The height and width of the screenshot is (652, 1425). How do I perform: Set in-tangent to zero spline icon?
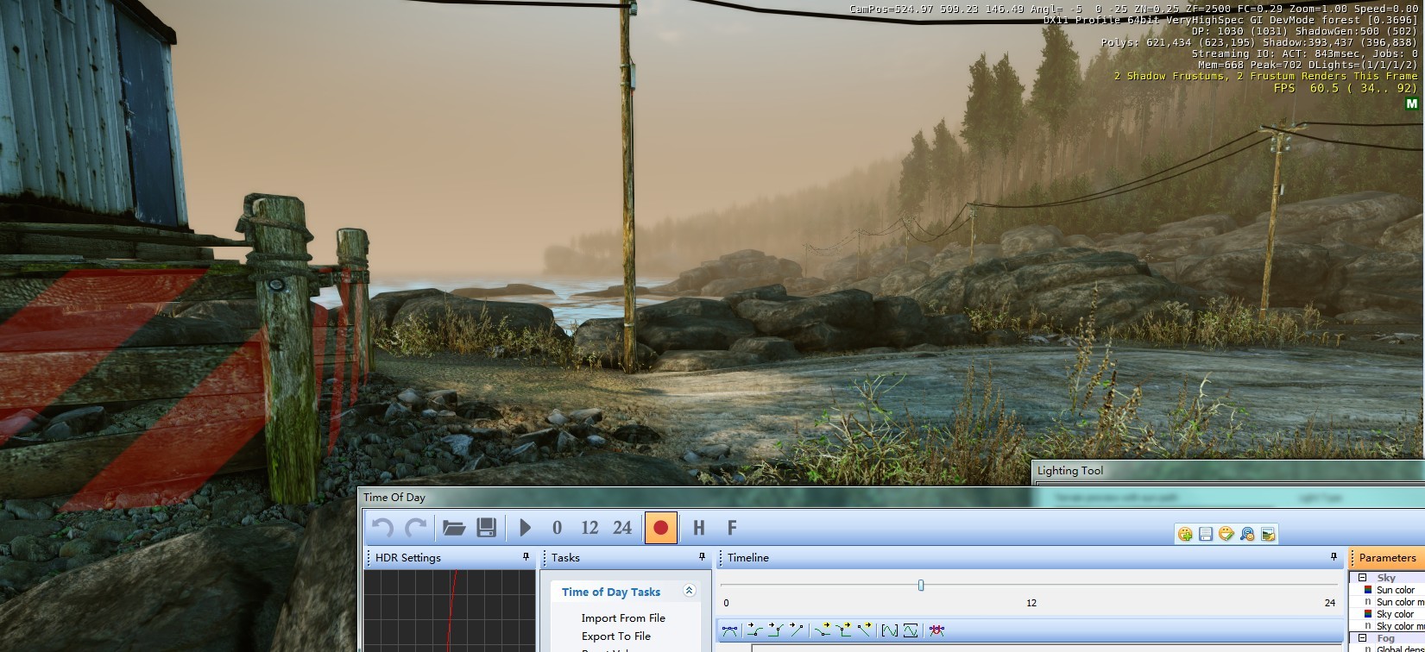point(755,630)
